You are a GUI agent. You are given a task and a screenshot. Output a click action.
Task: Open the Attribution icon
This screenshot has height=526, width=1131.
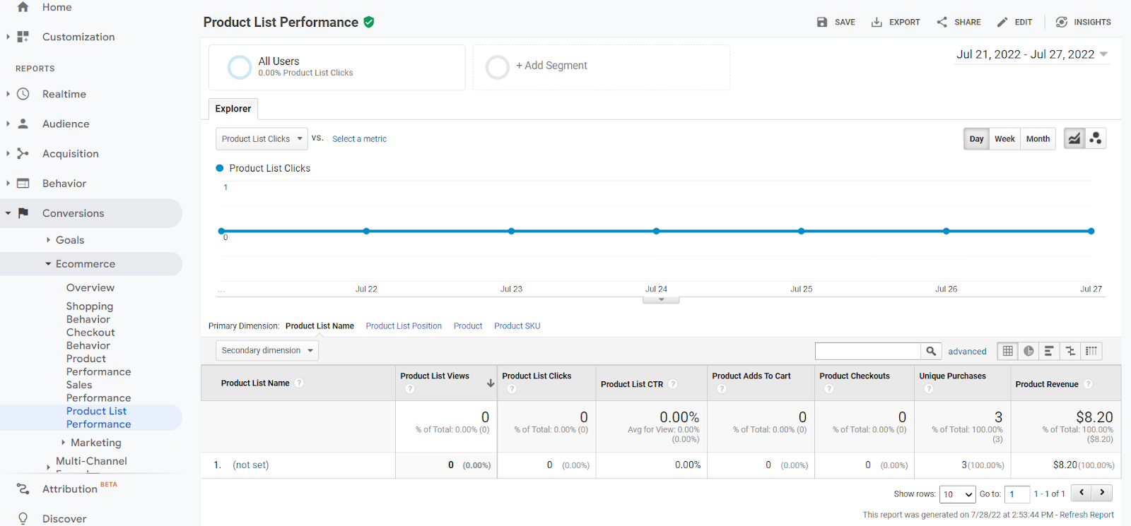click(x=23, y=489)
